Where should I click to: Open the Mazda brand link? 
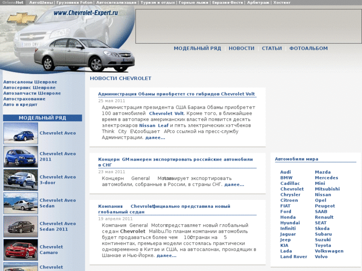coord(323,172)
